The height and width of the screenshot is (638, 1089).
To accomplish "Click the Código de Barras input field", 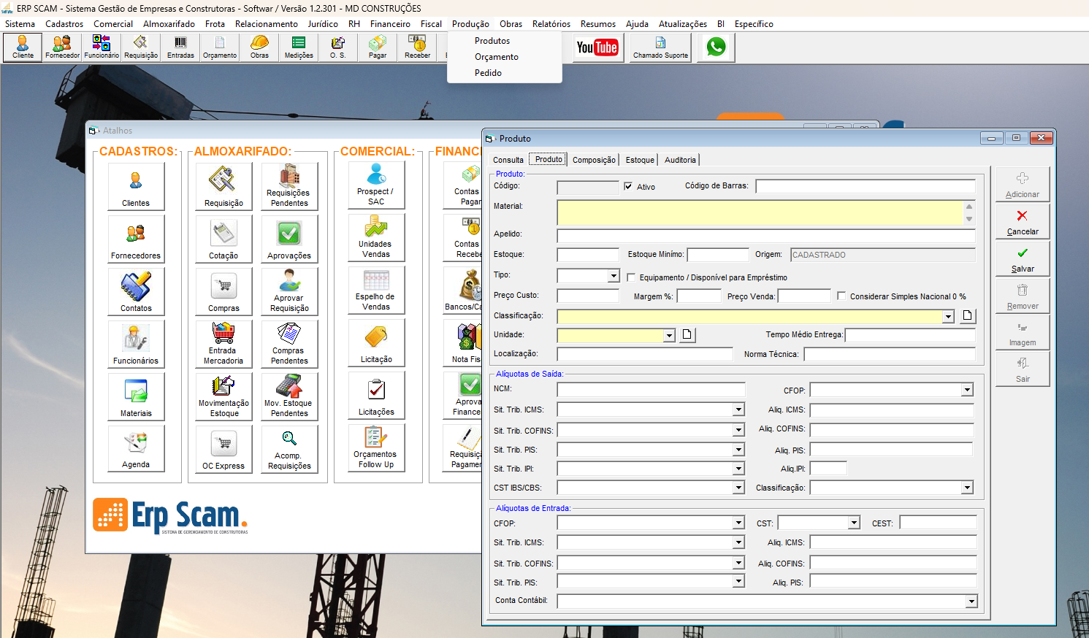I will (866, 186).
